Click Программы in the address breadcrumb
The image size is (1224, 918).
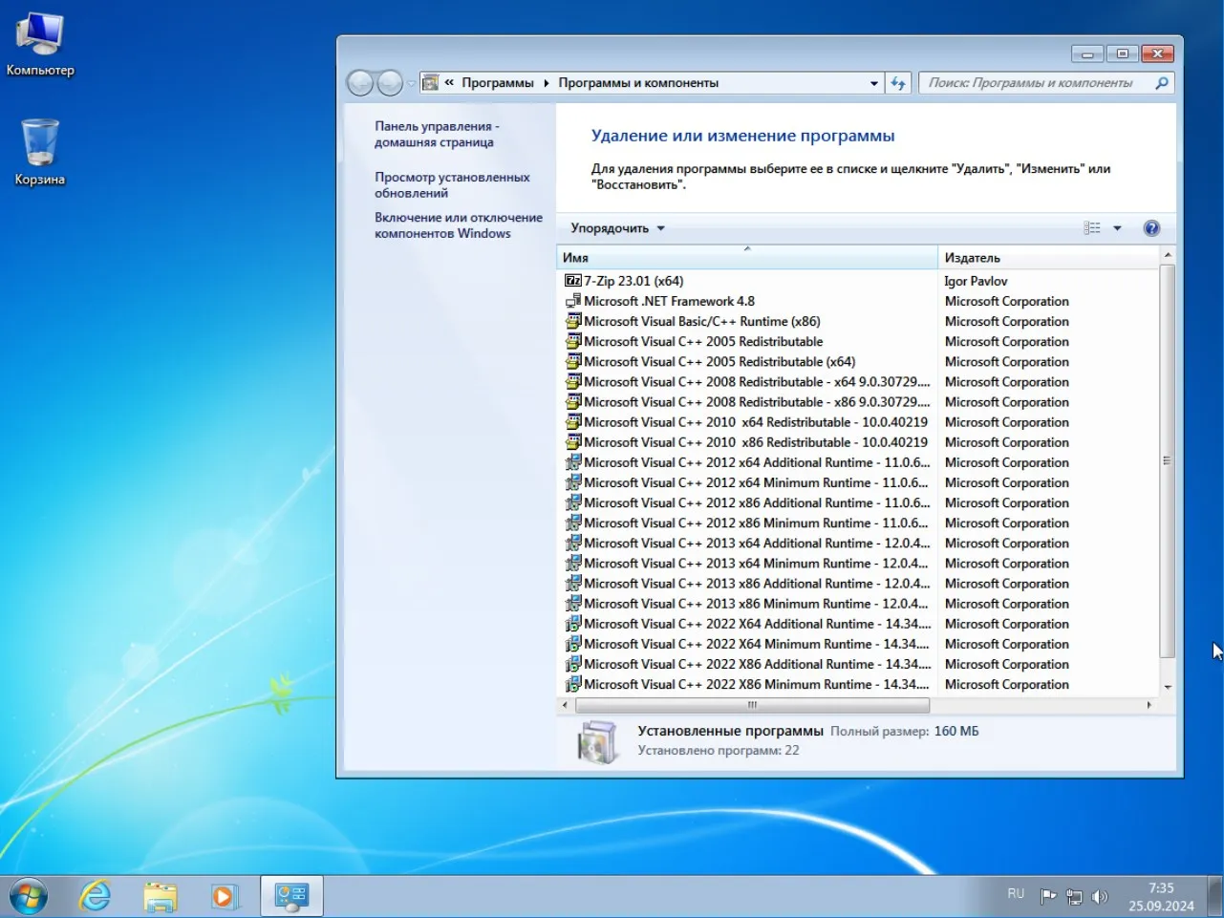[498, 83]
